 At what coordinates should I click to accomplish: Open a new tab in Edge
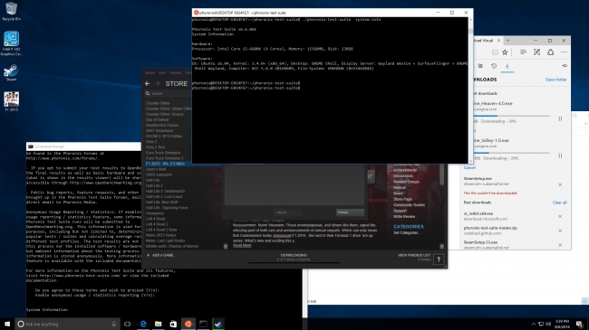[x=508, y=41]
